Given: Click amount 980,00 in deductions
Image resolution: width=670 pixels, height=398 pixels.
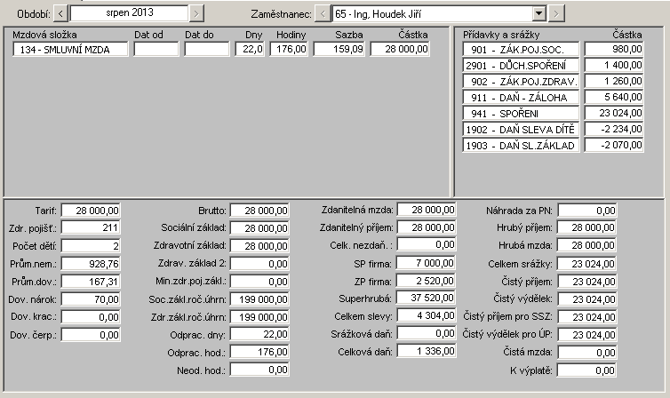Looking at the screenshot, I should click(614, 49).
